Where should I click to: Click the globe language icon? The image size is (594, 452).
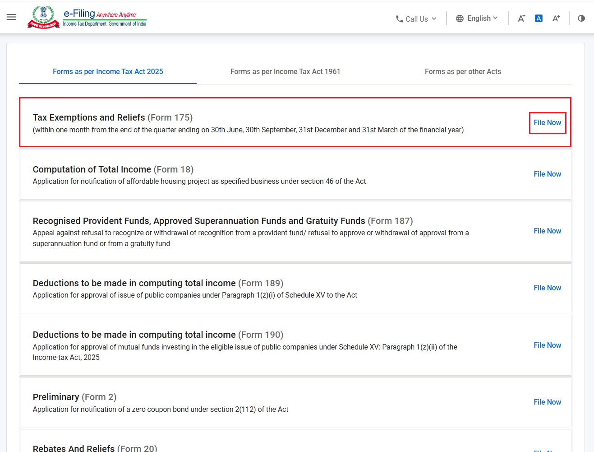click(x=460, y=19)
